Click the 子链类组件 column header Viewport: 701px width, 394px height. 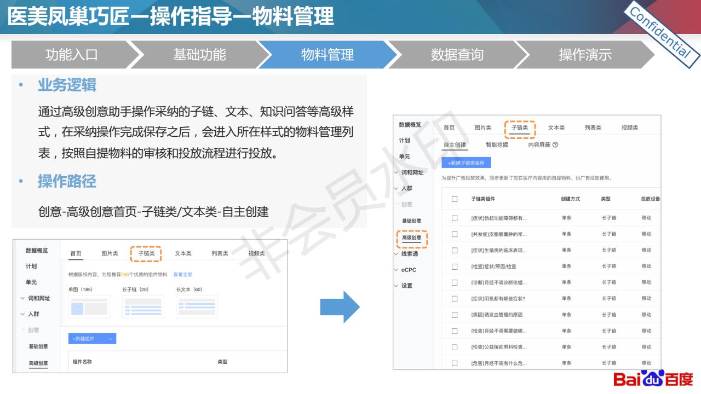(483, 199)
